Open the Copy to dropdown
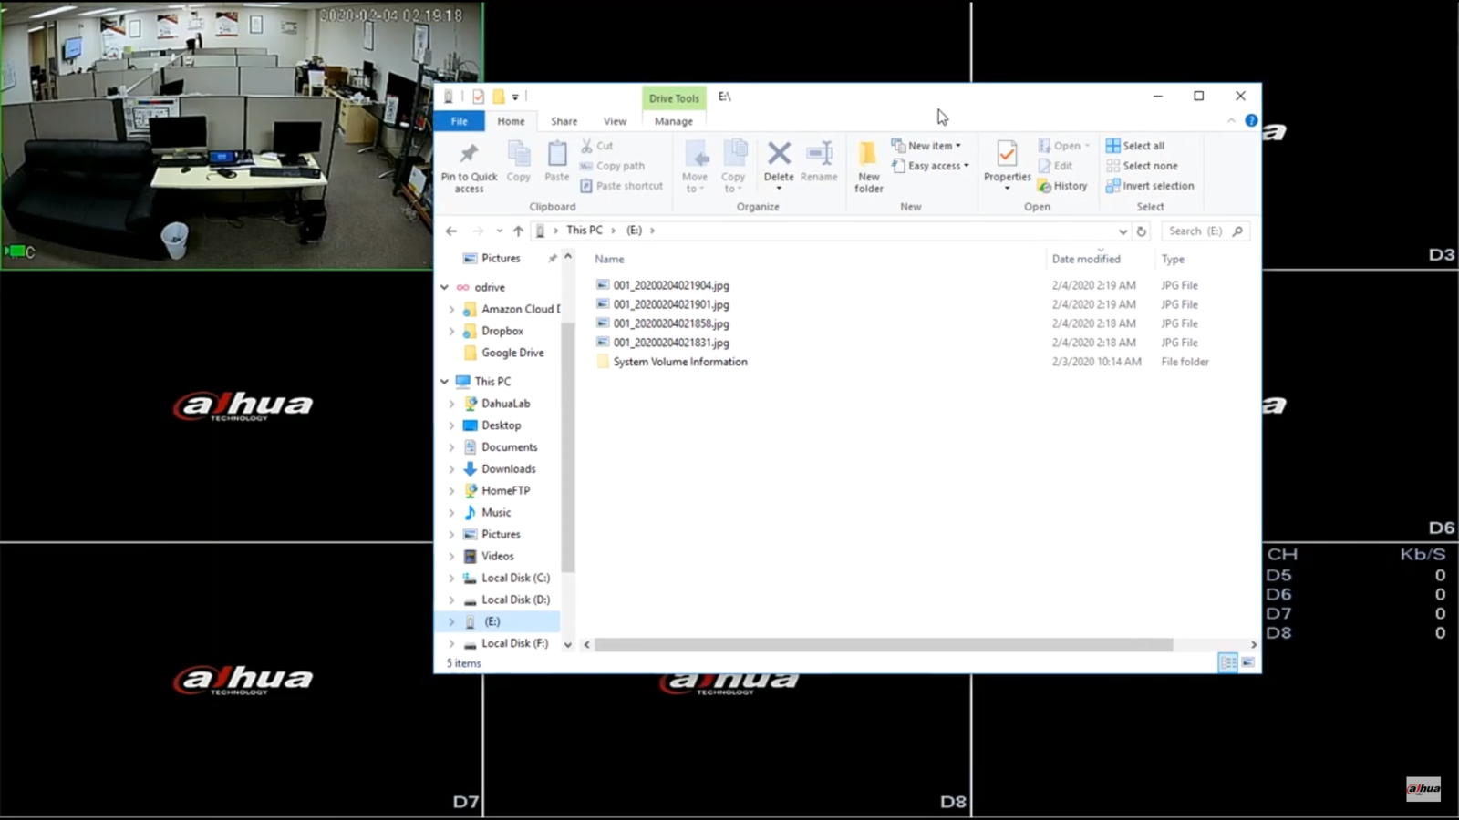The height and width of the screenshot is (820, 1459). [733, 166]
